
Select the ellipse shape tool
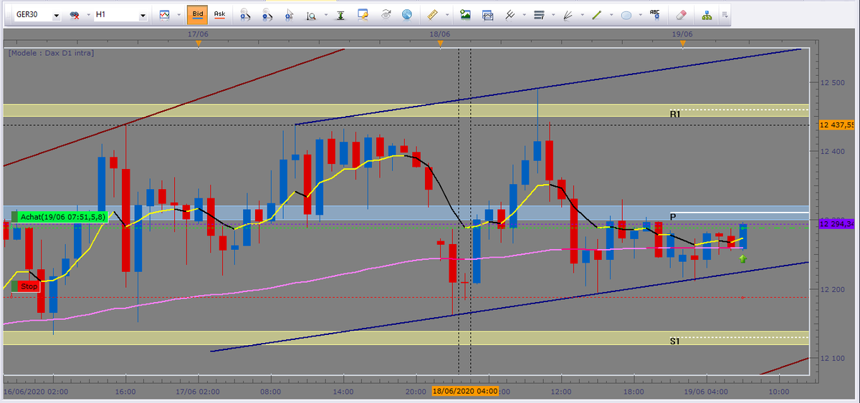(x=626, y=14)
